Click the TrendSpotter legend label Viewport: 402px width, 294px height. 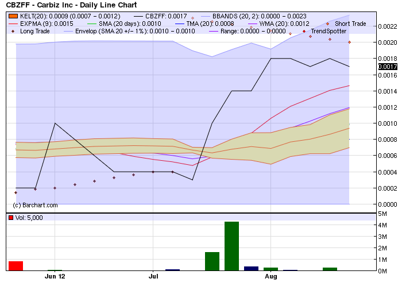click(328, 31)
